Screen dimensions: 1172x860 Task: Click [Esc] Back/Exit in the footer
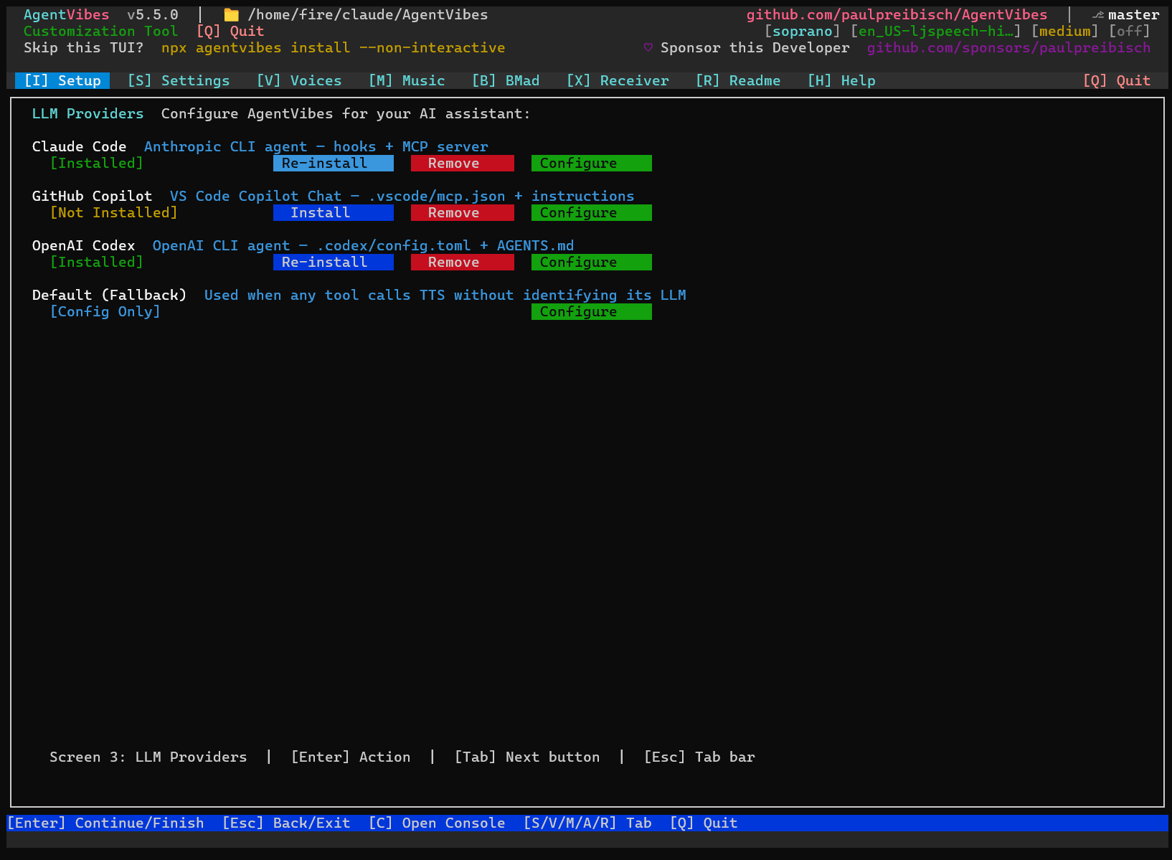point(286,823)
